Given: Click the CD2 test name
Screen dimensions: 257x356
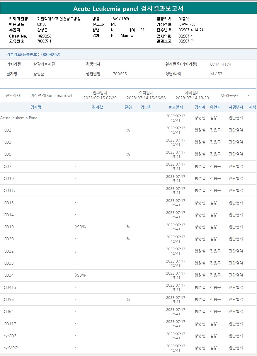Looking at the screenshot, I should [8, 130].
